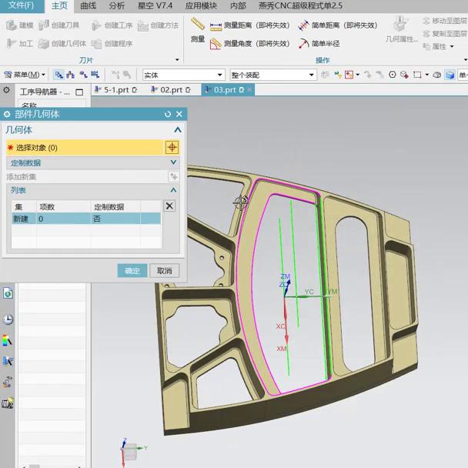The image size is (468, 468).
Task: Collapse the 列表 section
Action: (173, 190)
